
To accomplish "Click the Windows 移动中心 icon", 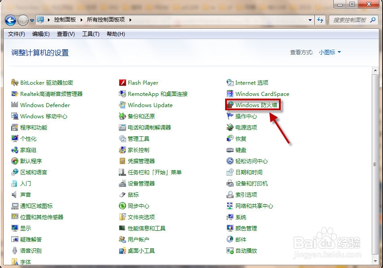I will [x=15, y=116].
